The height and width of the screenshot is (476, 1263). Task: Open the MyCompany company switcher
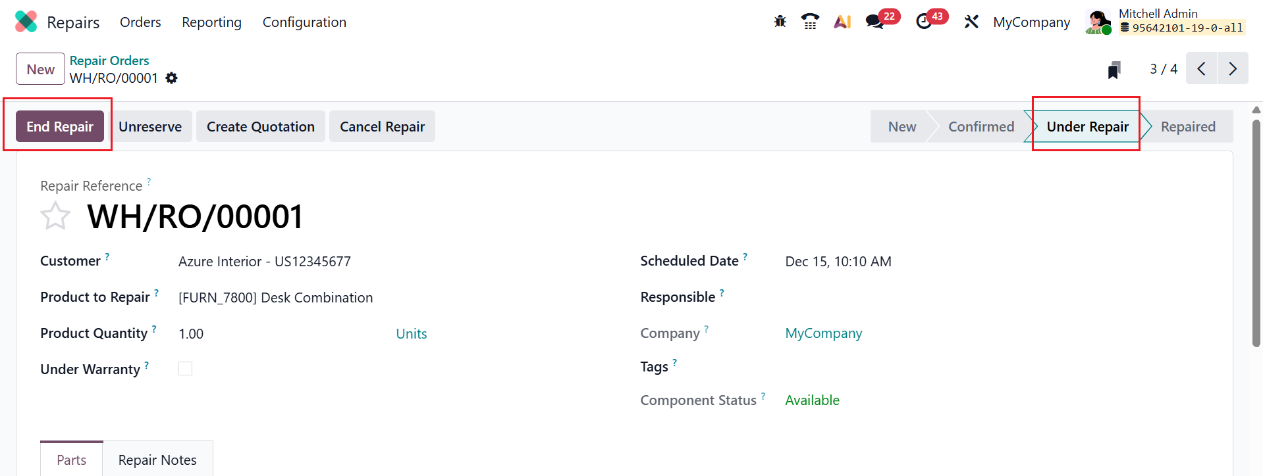[x=1031, y=22]
